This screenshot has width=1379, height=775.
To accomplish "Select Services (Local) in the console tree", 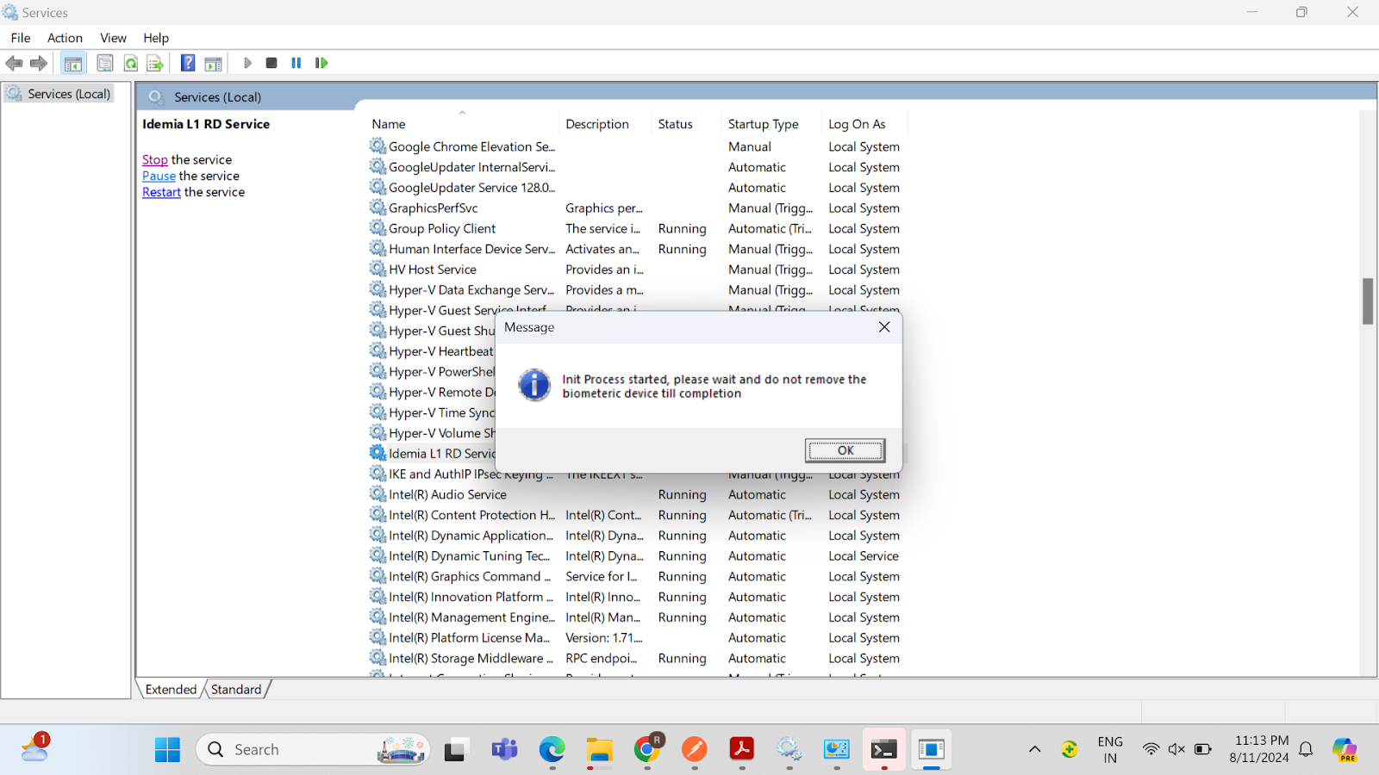I will point(69,94).
